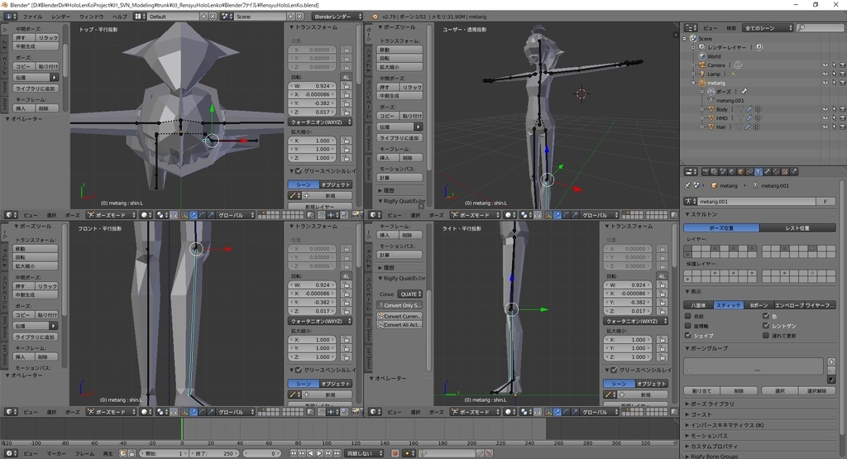Image resolution: width=847 pixels, height=459 pixels.
Task: Jump to the start frame in the timeline
Action: (294, 453)
